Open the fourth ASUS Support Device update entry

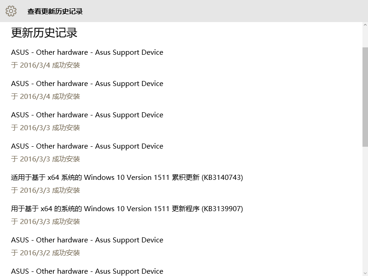87,146
